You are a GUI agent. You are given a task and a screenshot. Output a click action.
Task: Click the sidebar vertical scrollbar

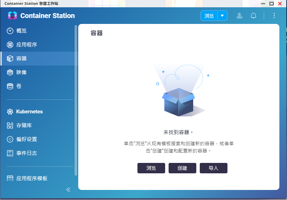tap(76, 101)
